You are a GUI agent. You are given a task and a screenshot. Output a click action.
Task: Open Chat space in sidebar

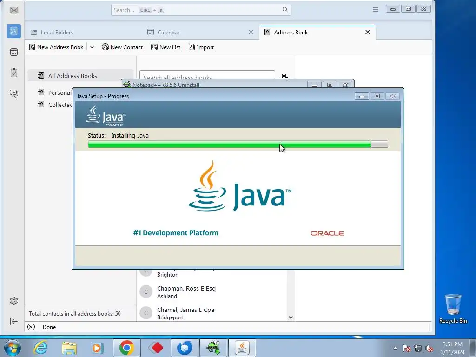tap(14, 93)
